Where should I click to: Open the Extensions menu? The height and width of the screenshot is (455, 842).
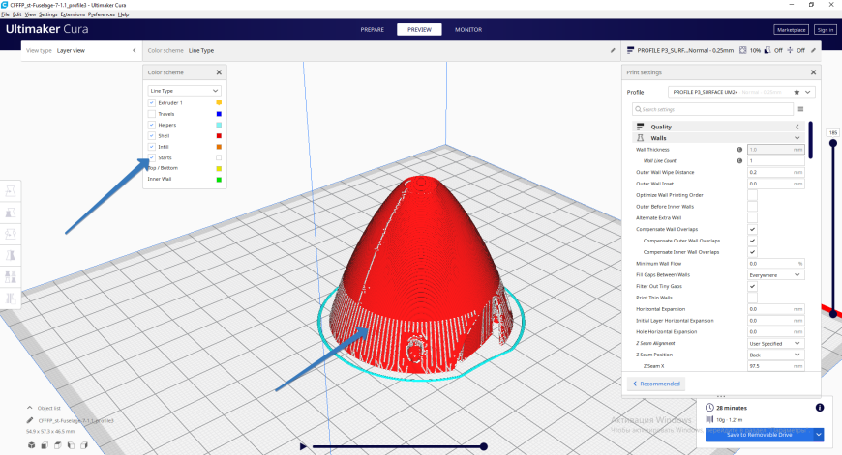click(73, 14)
